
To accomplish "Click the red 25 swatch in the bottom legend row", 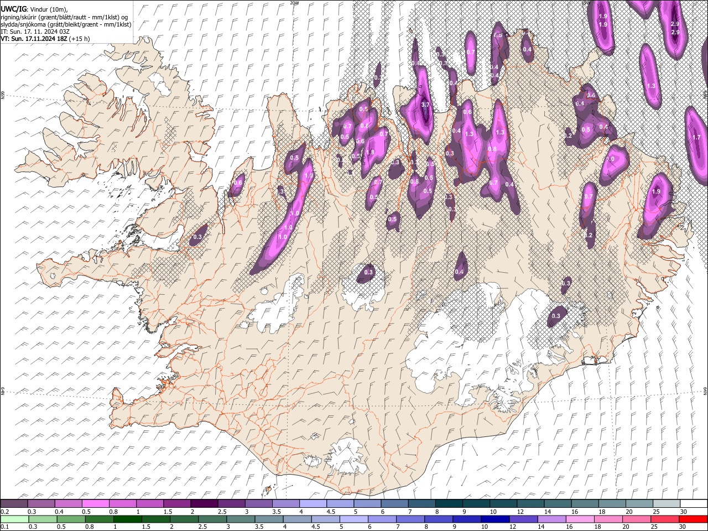I will coord(665,519).
